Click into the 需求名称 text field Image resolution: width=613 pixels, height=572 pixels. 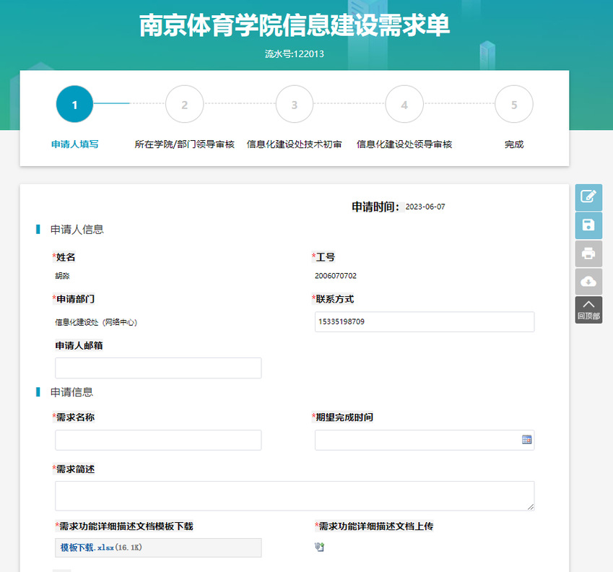click(158, 440)
